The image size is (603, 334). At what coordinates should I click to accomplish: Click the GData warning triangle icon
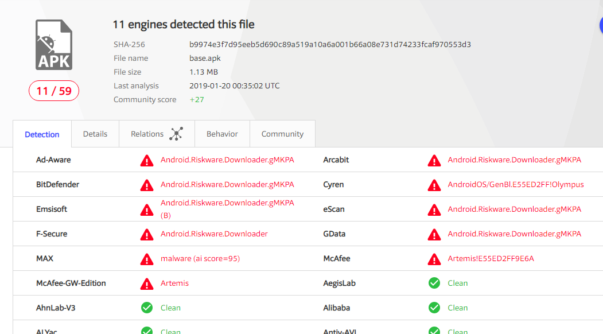click(x=434, y=234)
